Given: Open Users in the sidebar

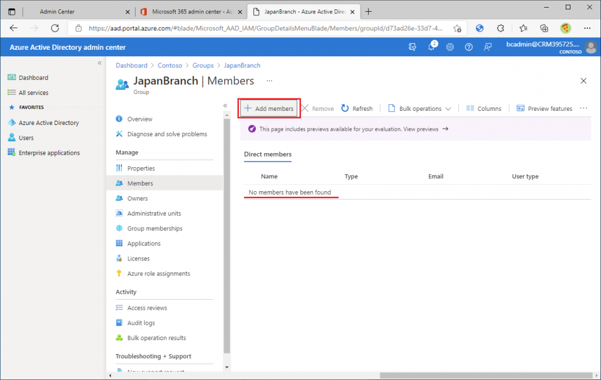Looking at the screenshot, I should point(53,138).
